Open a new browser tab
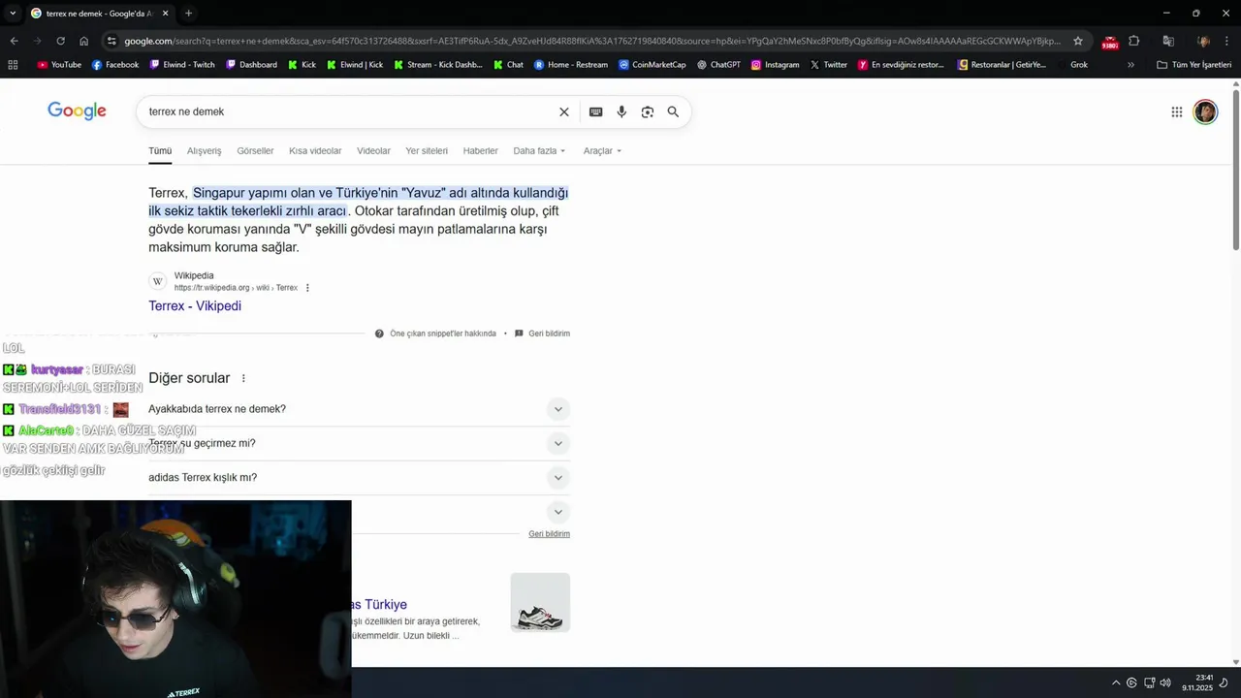This screenshot has width=1241, height=698. [188, 14]
